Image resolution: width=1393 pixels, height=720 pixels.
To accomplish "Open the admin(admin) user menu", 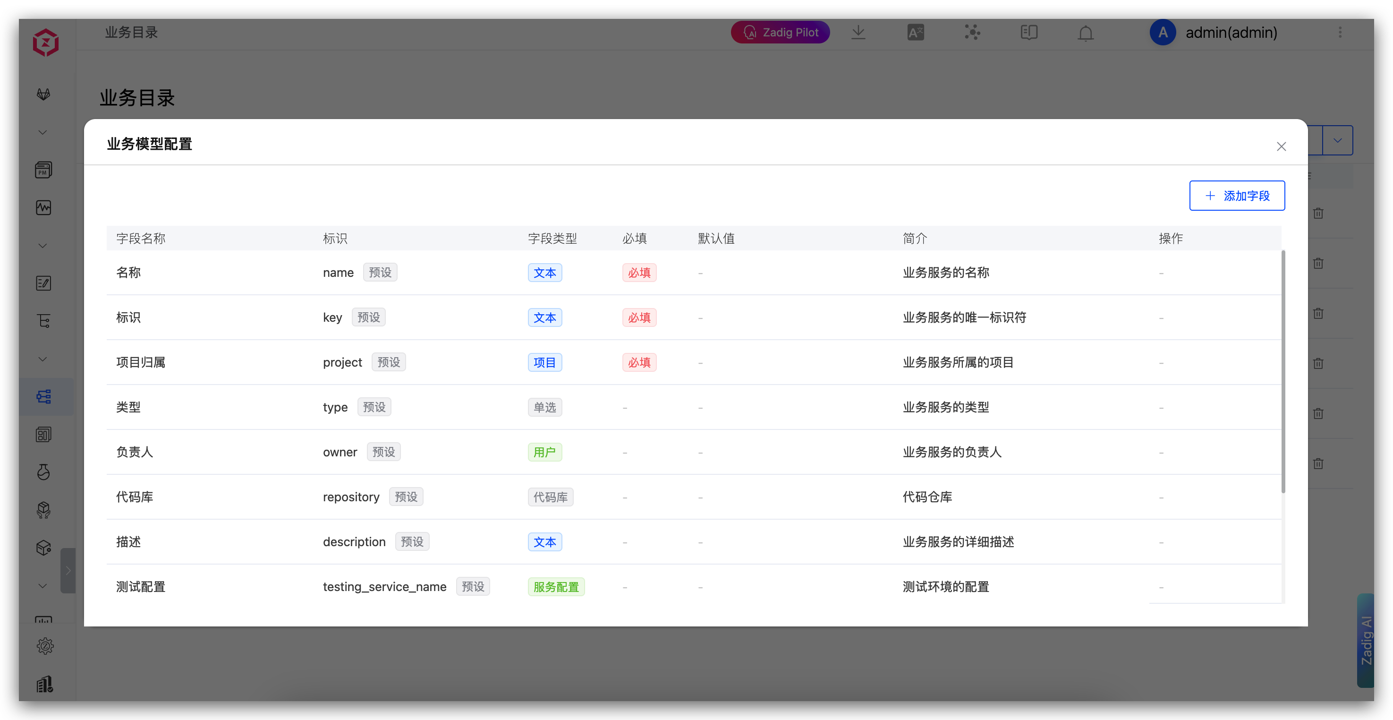I will (x=1231, y=33).
